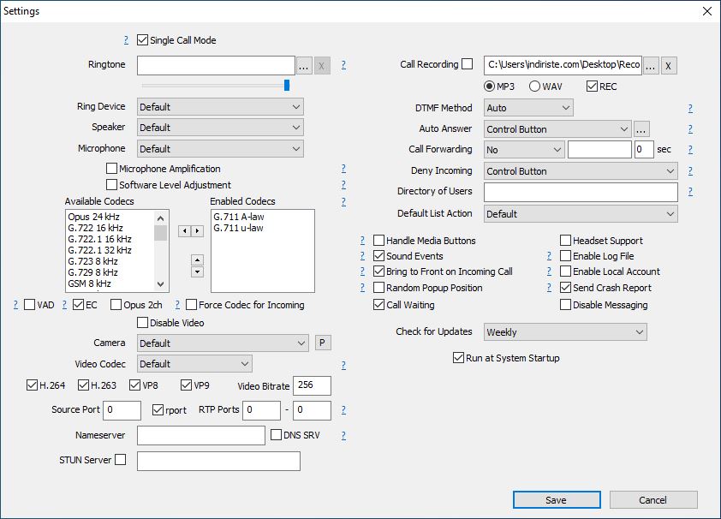Move selected codec up in enabled list
721x519 pixels.
point(197,260)
